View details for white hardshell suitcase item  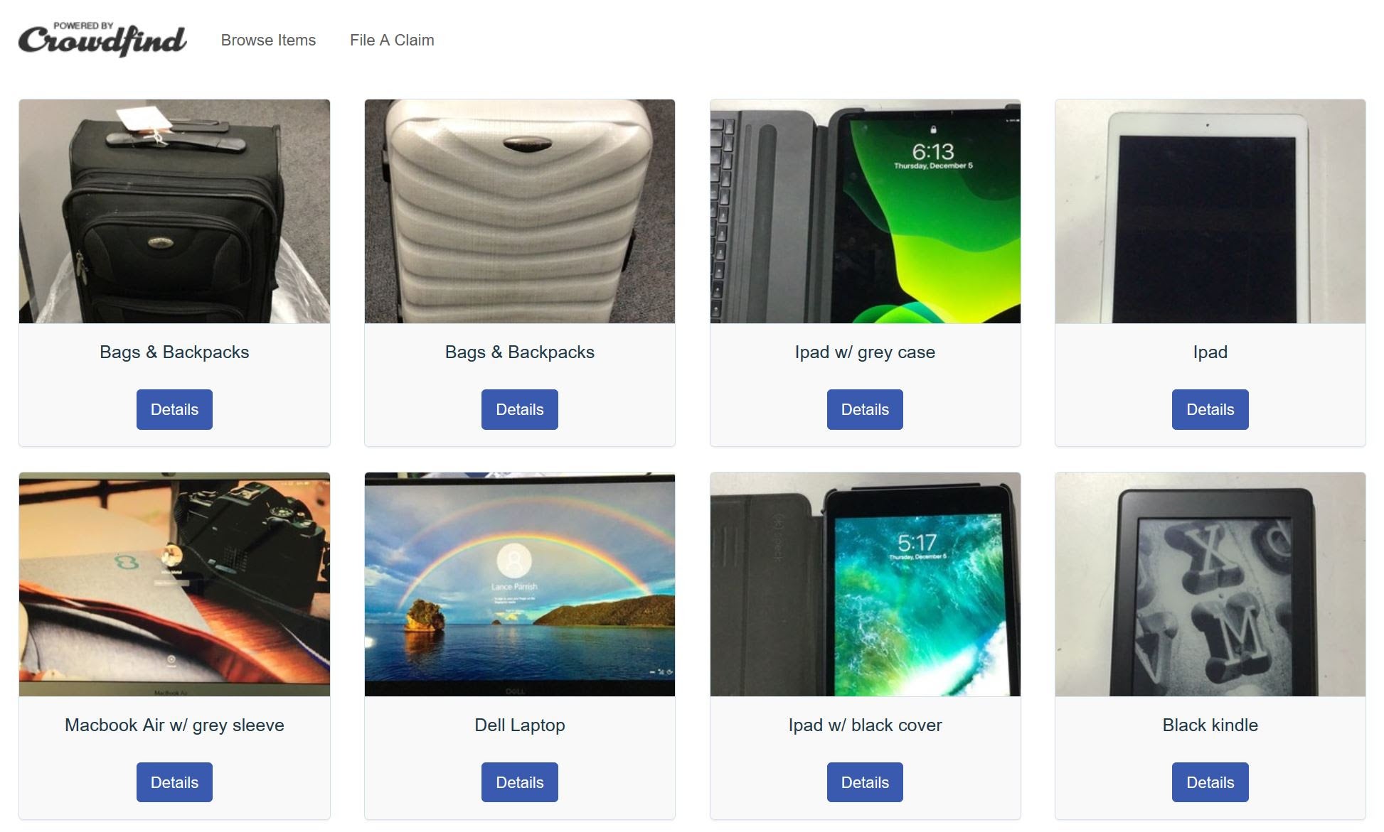[520, 409]
